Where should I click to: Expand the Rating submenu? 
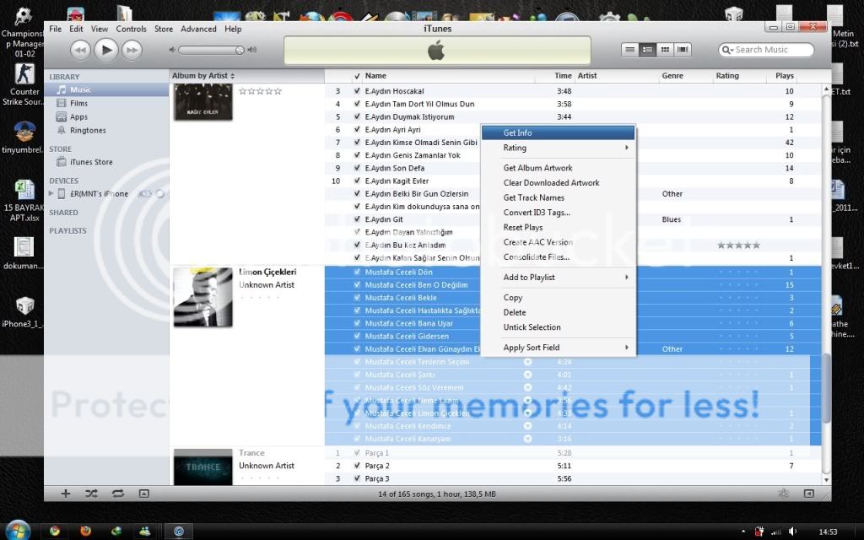coord(559,148)
